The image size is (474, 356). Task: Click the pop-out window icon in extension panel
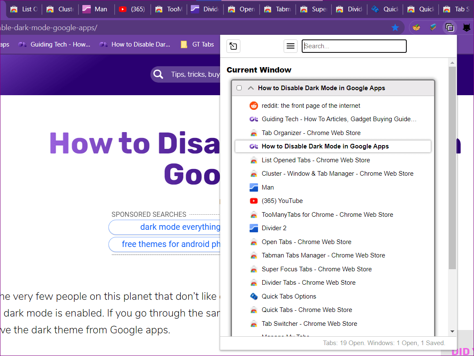point(233,46)
